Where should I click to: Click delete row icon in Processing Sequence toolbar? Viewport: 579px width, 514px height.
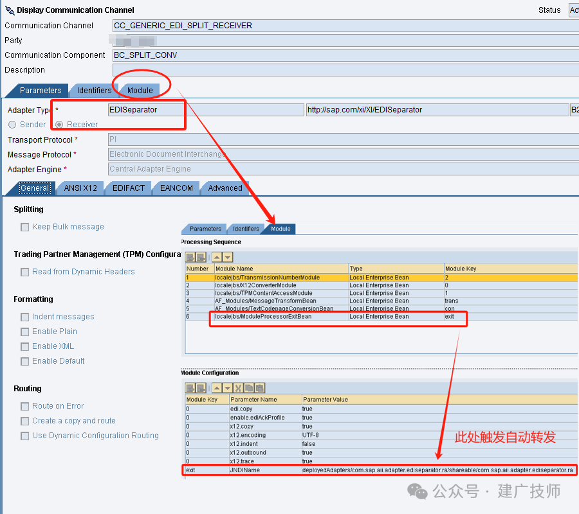pyautogui.click(x=201, y=257)
